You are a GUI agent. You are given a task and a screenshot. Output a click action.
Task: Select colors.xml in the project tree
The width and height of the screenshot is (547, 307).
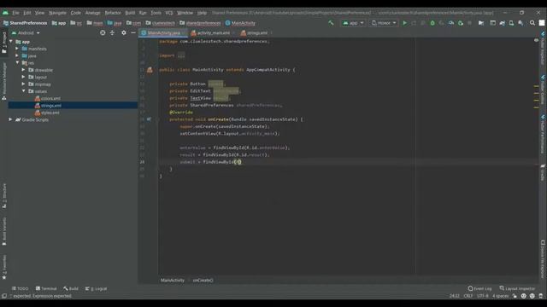[x=50, y=99]
